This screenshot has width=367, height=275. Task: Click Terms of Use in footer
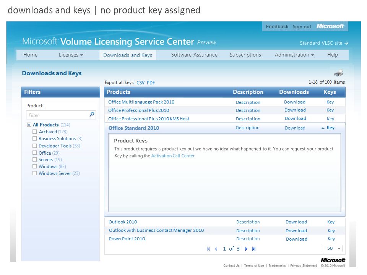(254, 266)
